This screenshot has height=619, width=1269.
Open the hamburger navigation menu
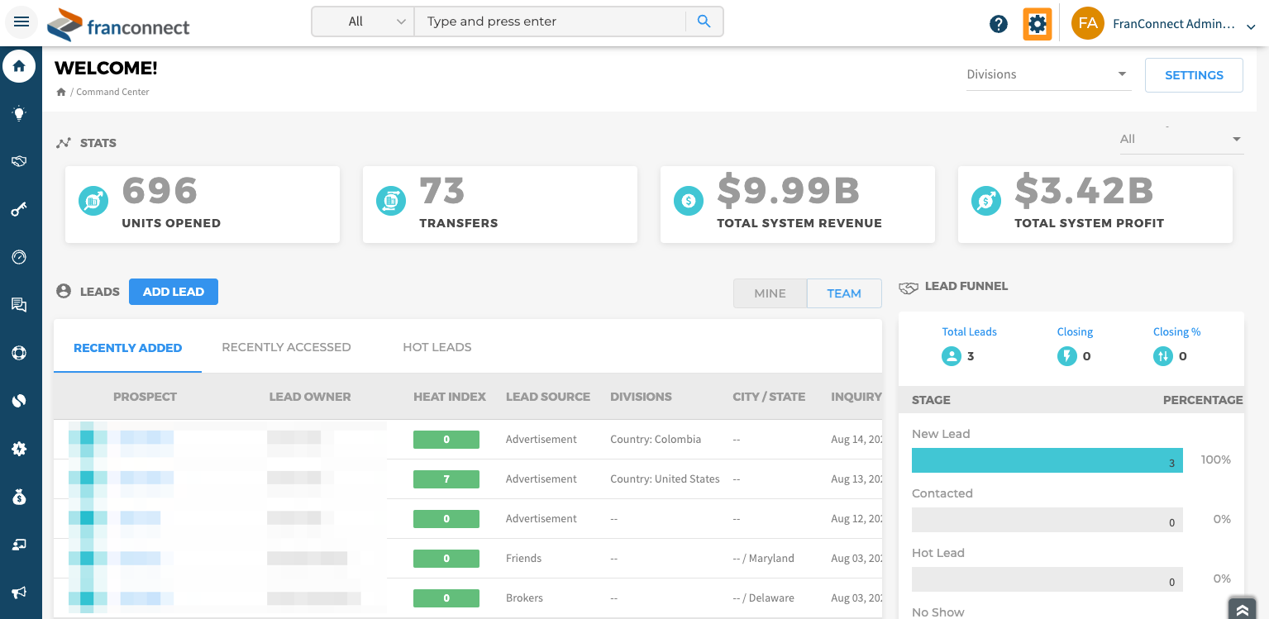[x=21, y=22]
